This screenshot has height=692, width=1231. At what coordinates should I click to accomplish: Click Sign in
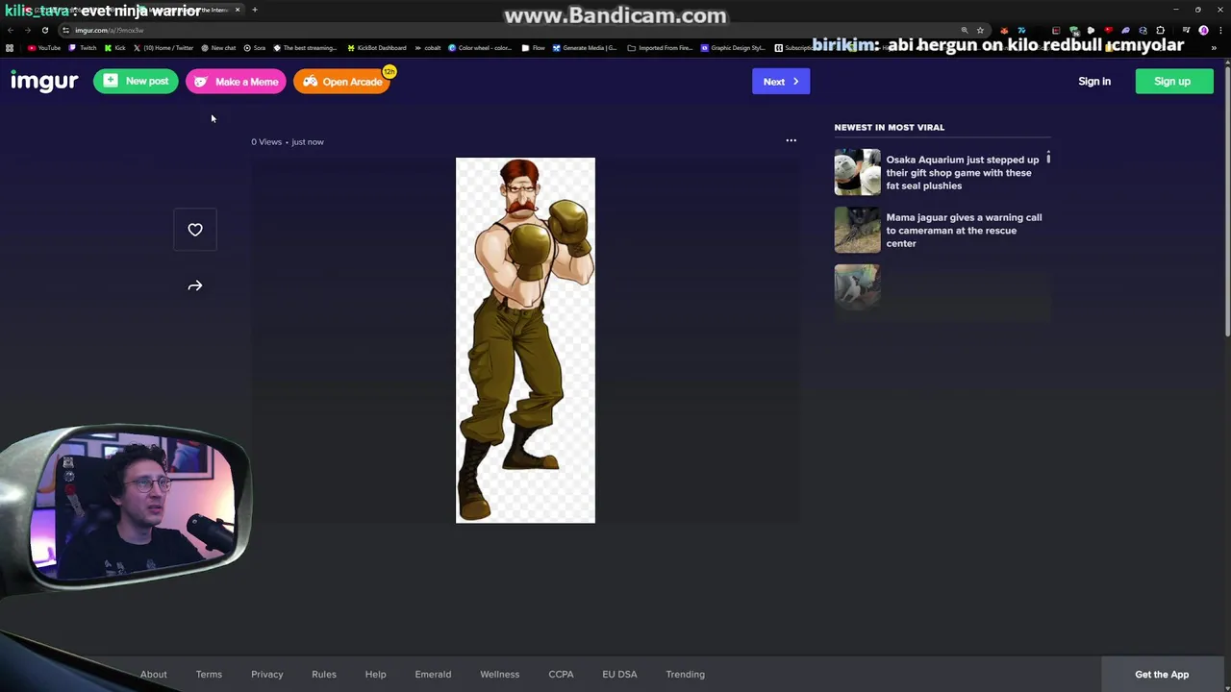pyautogui.click(x=1094, y=82)
